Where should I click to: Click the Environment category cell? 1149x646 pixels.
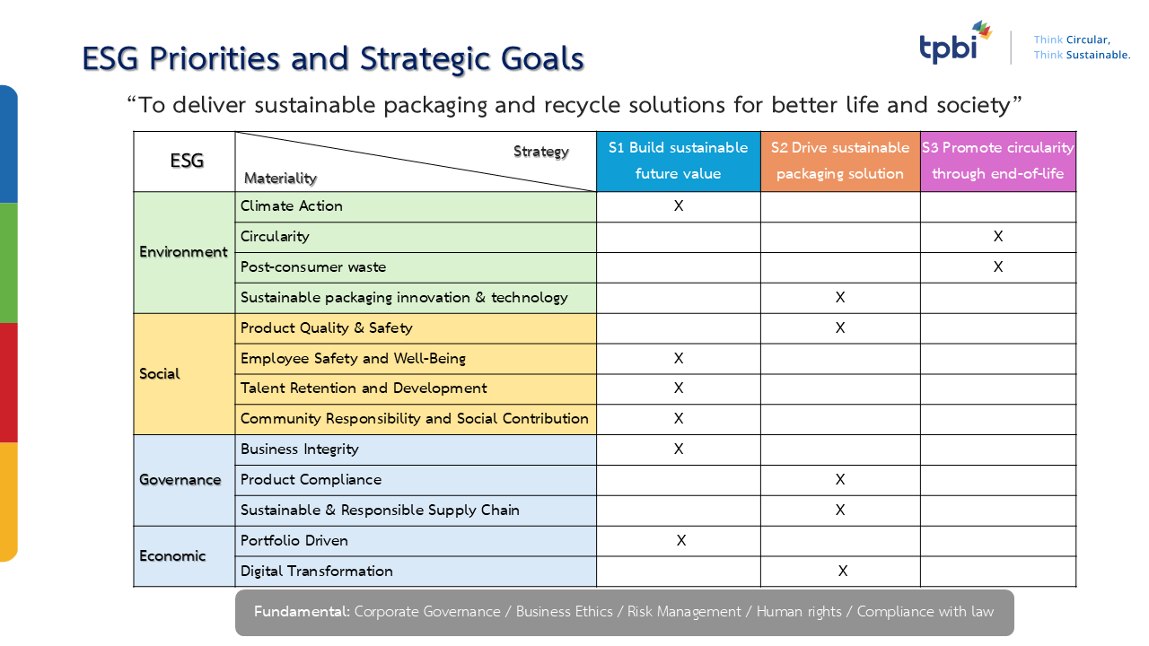[x=184, y=252]
